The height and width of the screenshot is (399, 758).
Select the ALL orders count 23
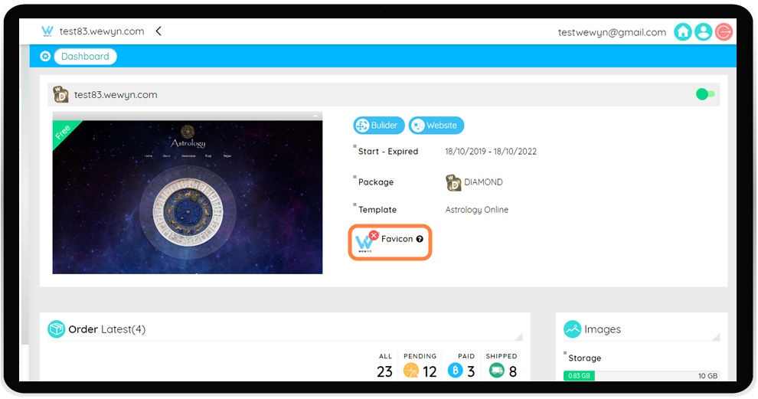[385, 371]
